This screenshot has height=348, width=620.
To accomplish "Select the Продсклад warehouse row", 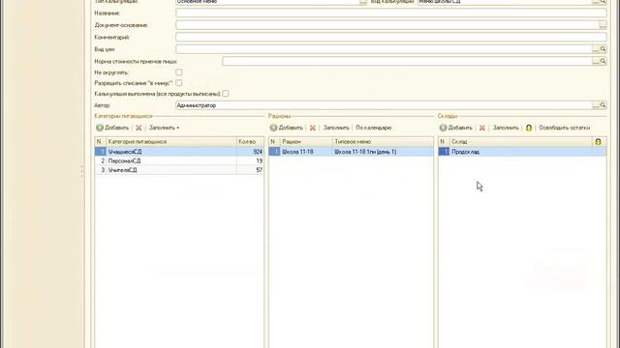I will click(x=521, y=152).
